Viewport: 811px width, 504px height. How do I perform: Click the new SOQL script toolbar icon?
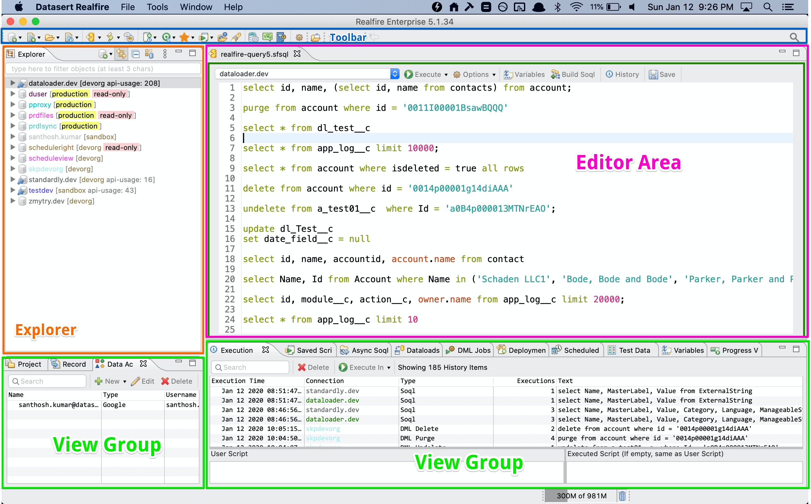[x=90, y=37]
